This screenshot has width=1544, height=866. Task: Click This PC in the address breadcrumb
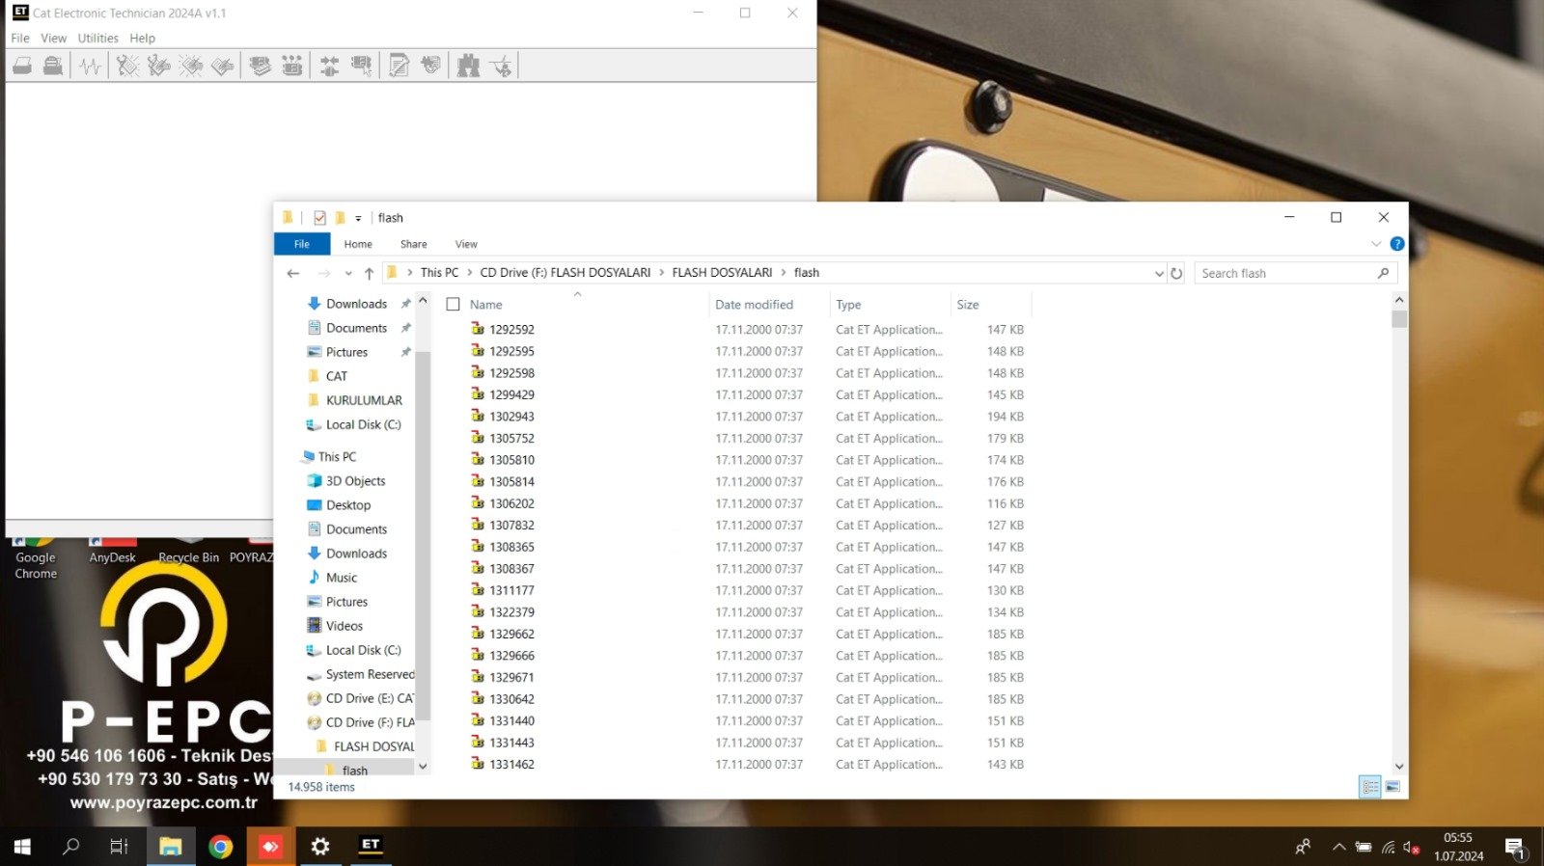pos(439,273)
